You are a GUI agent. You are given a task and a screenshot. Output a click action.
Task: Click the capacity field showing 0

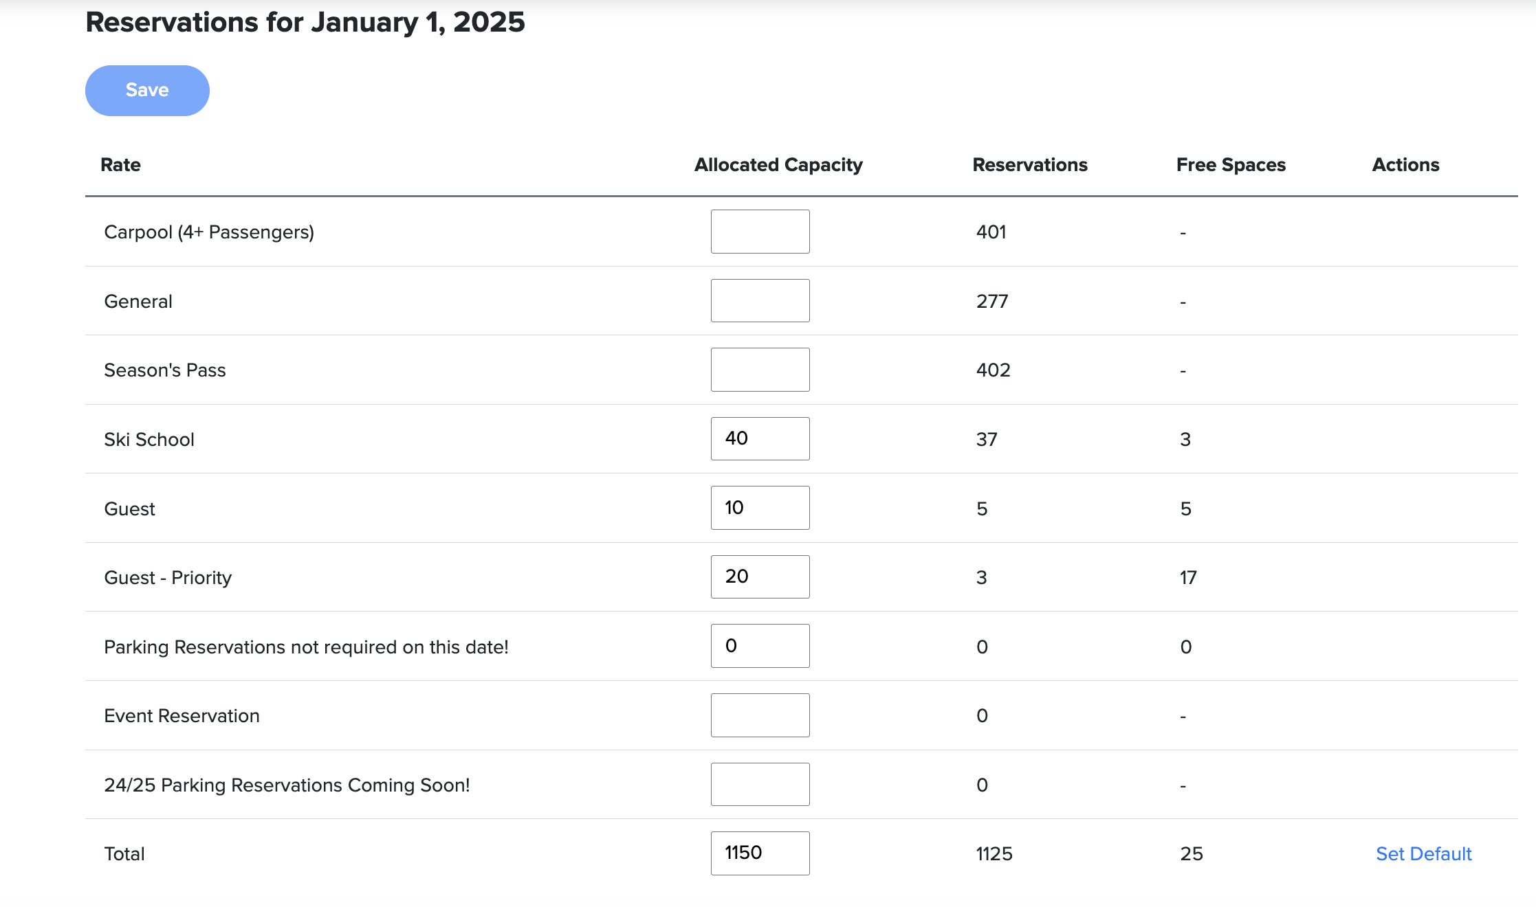(x=759, y=645)
